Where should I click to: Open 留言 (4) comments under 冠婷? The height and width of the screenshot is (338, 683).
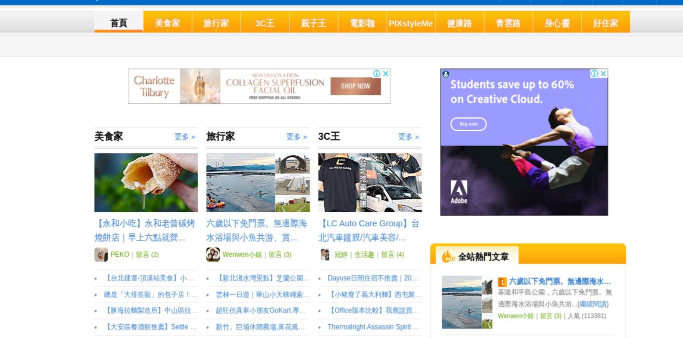pyautogui.click(x=392, y=255)
